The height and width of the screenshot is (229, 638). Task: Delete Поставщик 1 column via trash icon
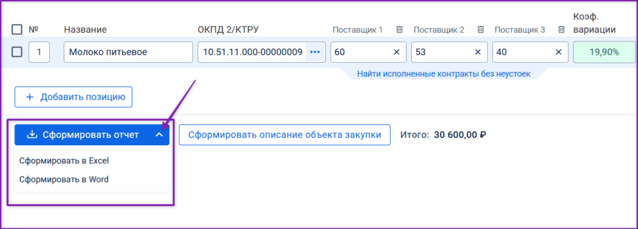399,30
